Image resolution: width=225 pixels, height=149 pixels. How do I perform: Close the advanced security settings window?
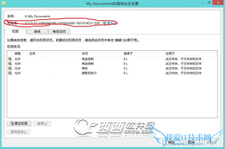pyautogui.click(x=218, y=2)
